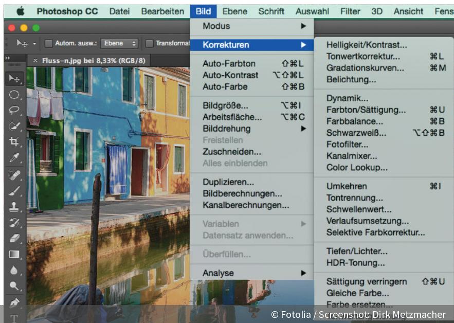Open the Apple menu
The image size is (454, 323).
(x=20, y=11)
